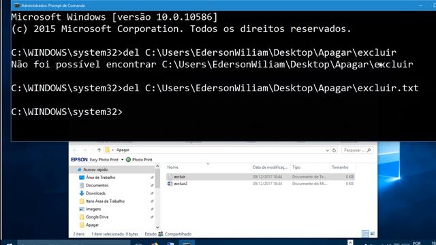Open Google Drive in navigation pane
Viewport: 436px width, 245px height.
tap(97, 217)
